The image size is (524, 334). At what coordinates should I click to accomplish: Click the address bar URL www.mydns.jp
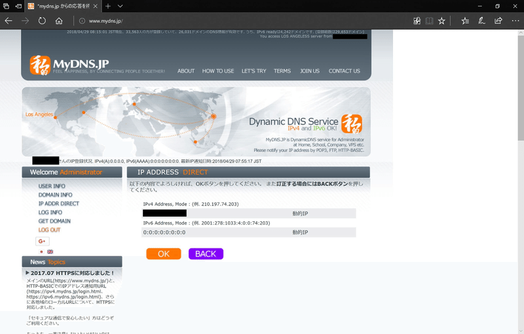tap(105, 21)
